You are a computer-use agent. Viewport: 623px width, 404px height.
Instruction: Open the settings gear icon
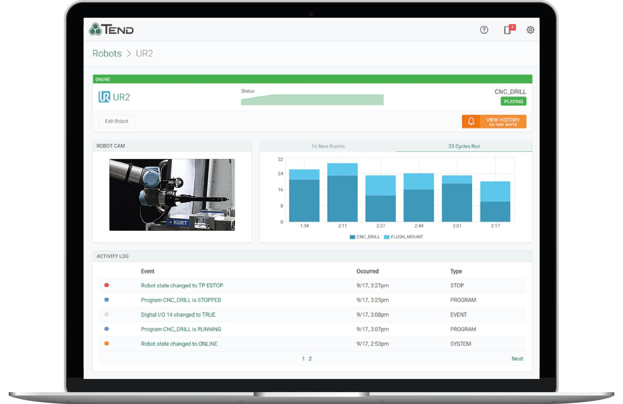point(531,30)
